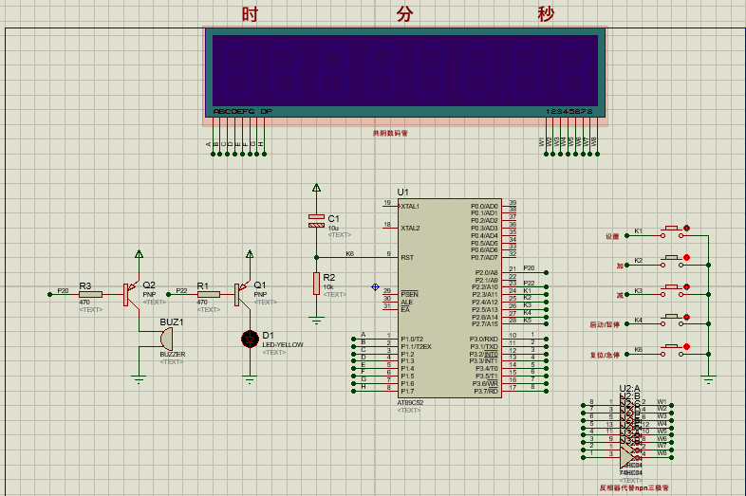Image resolution: width=746 pixels, height=496 pixels.
Task: Click the 12345678 digit label on display
Action: tap(569, 111)
